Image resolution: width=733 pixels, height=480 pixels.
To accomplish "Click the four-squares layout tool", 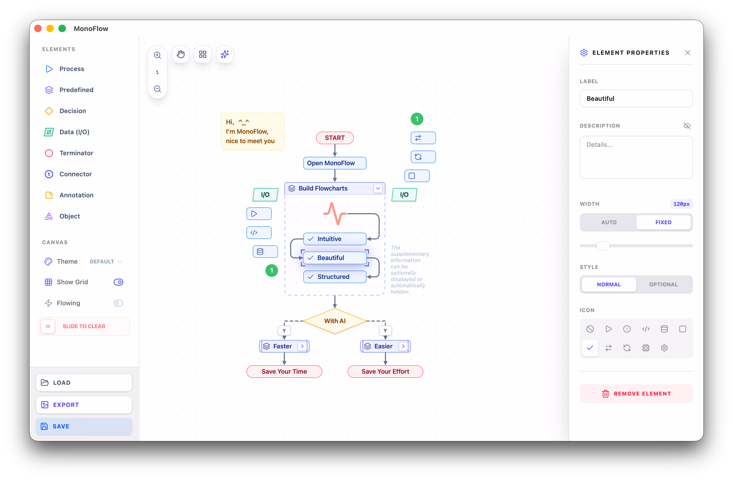I will 203,54.
